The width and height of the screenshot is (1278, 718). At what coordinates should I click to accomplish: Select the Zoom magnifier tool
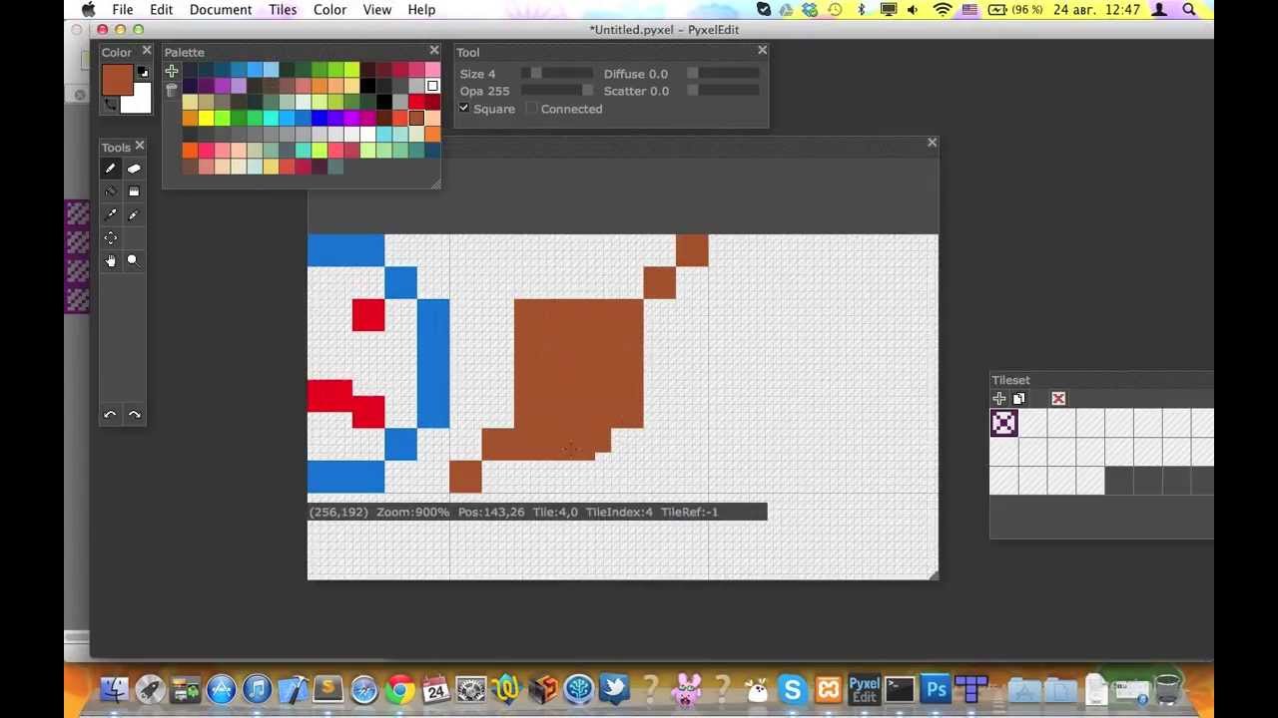(x=133, y=260)
